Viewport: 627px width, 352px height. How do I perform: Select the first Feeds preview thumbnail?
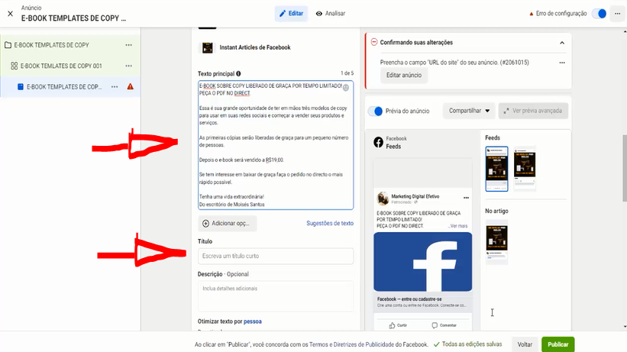coord(496,169)
